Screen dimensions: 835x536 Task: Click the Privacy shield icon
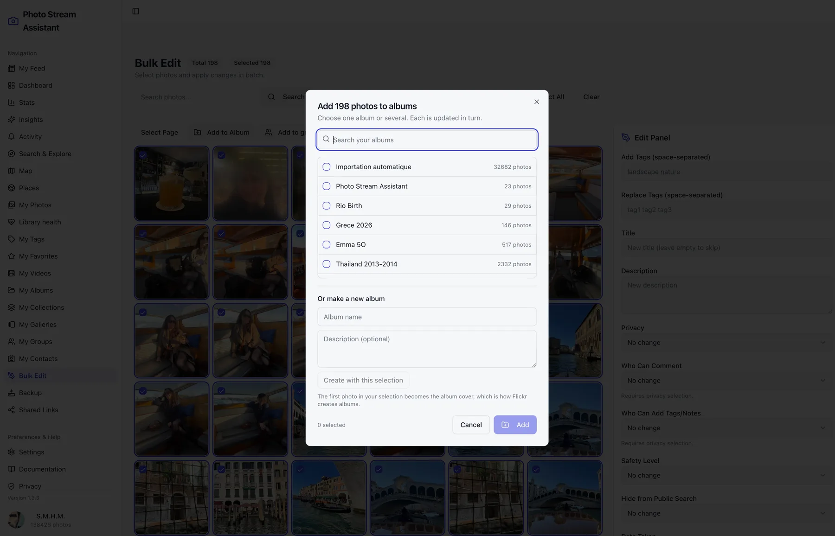tap(12, 486)
